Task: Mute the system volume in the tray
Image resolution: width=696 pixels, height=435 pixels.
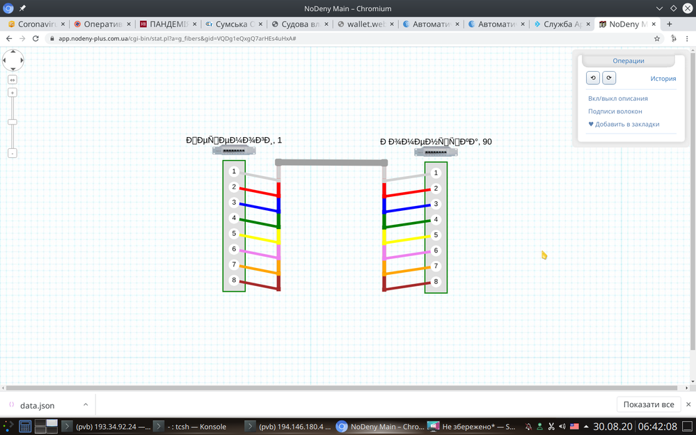Action: (562, 426)
